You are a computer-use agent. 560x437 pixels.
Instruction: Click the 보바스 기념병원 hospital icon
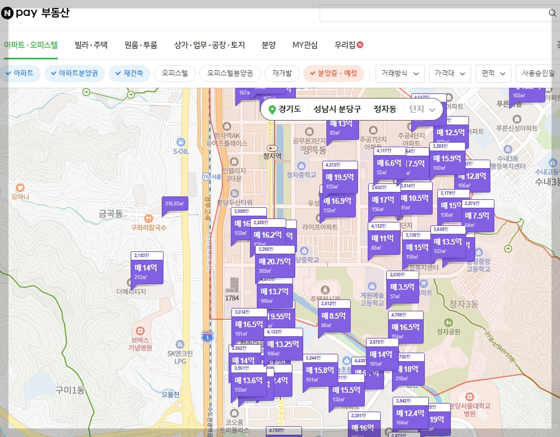click(140, 331)
